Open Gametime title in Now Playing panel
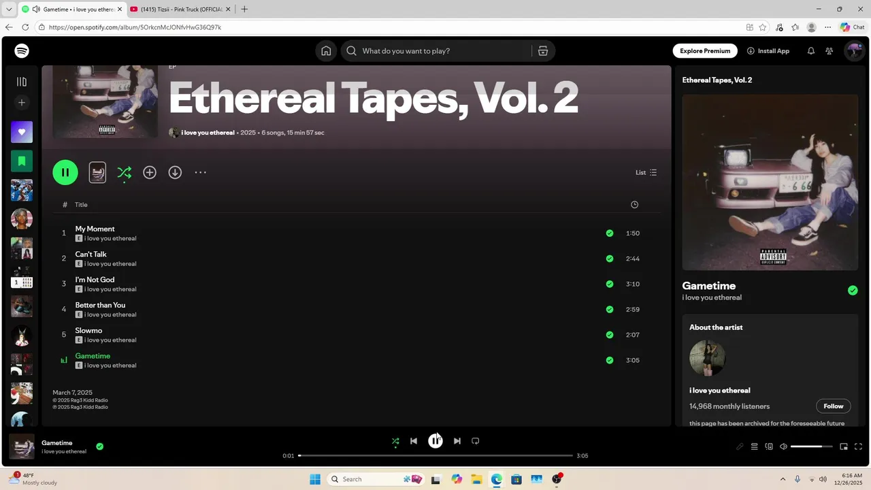This screenshot has width=871, height=490. coord(709,286)
